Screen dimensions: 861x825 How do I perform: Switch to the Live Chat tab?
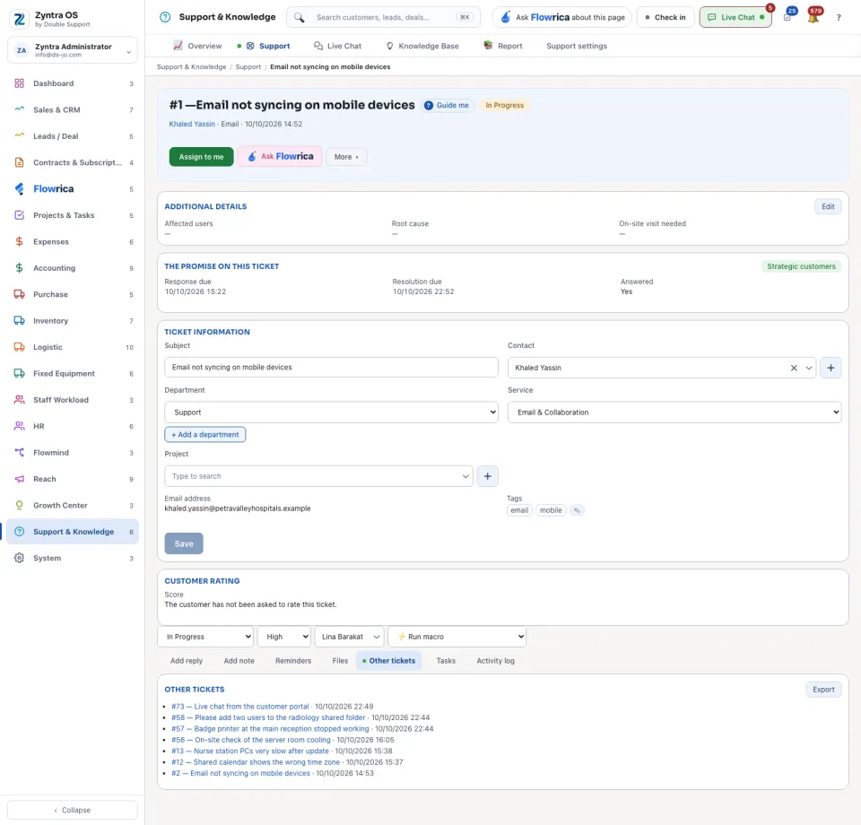click(x=338, y=46)
